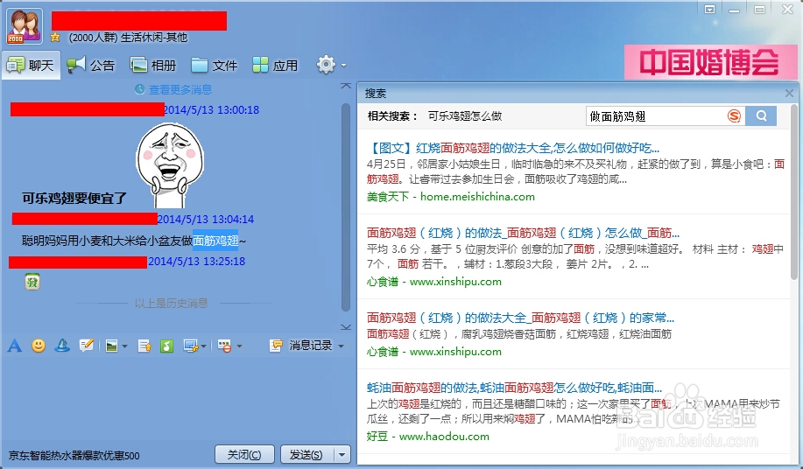Open result 面筋鸡翅(红烧)的做法_面筋鸡翅
Viewport: 803px width, 469px height.
(x=523, y=234)
